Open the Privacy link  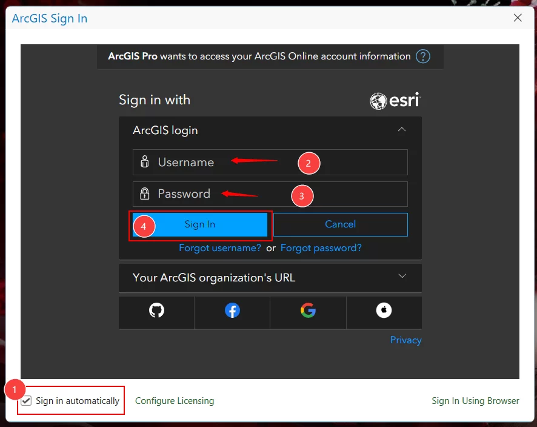406,340
